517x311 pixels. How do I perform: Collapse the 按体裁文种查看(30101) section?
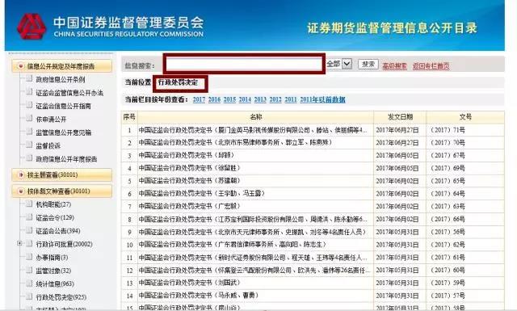point(21,191)
